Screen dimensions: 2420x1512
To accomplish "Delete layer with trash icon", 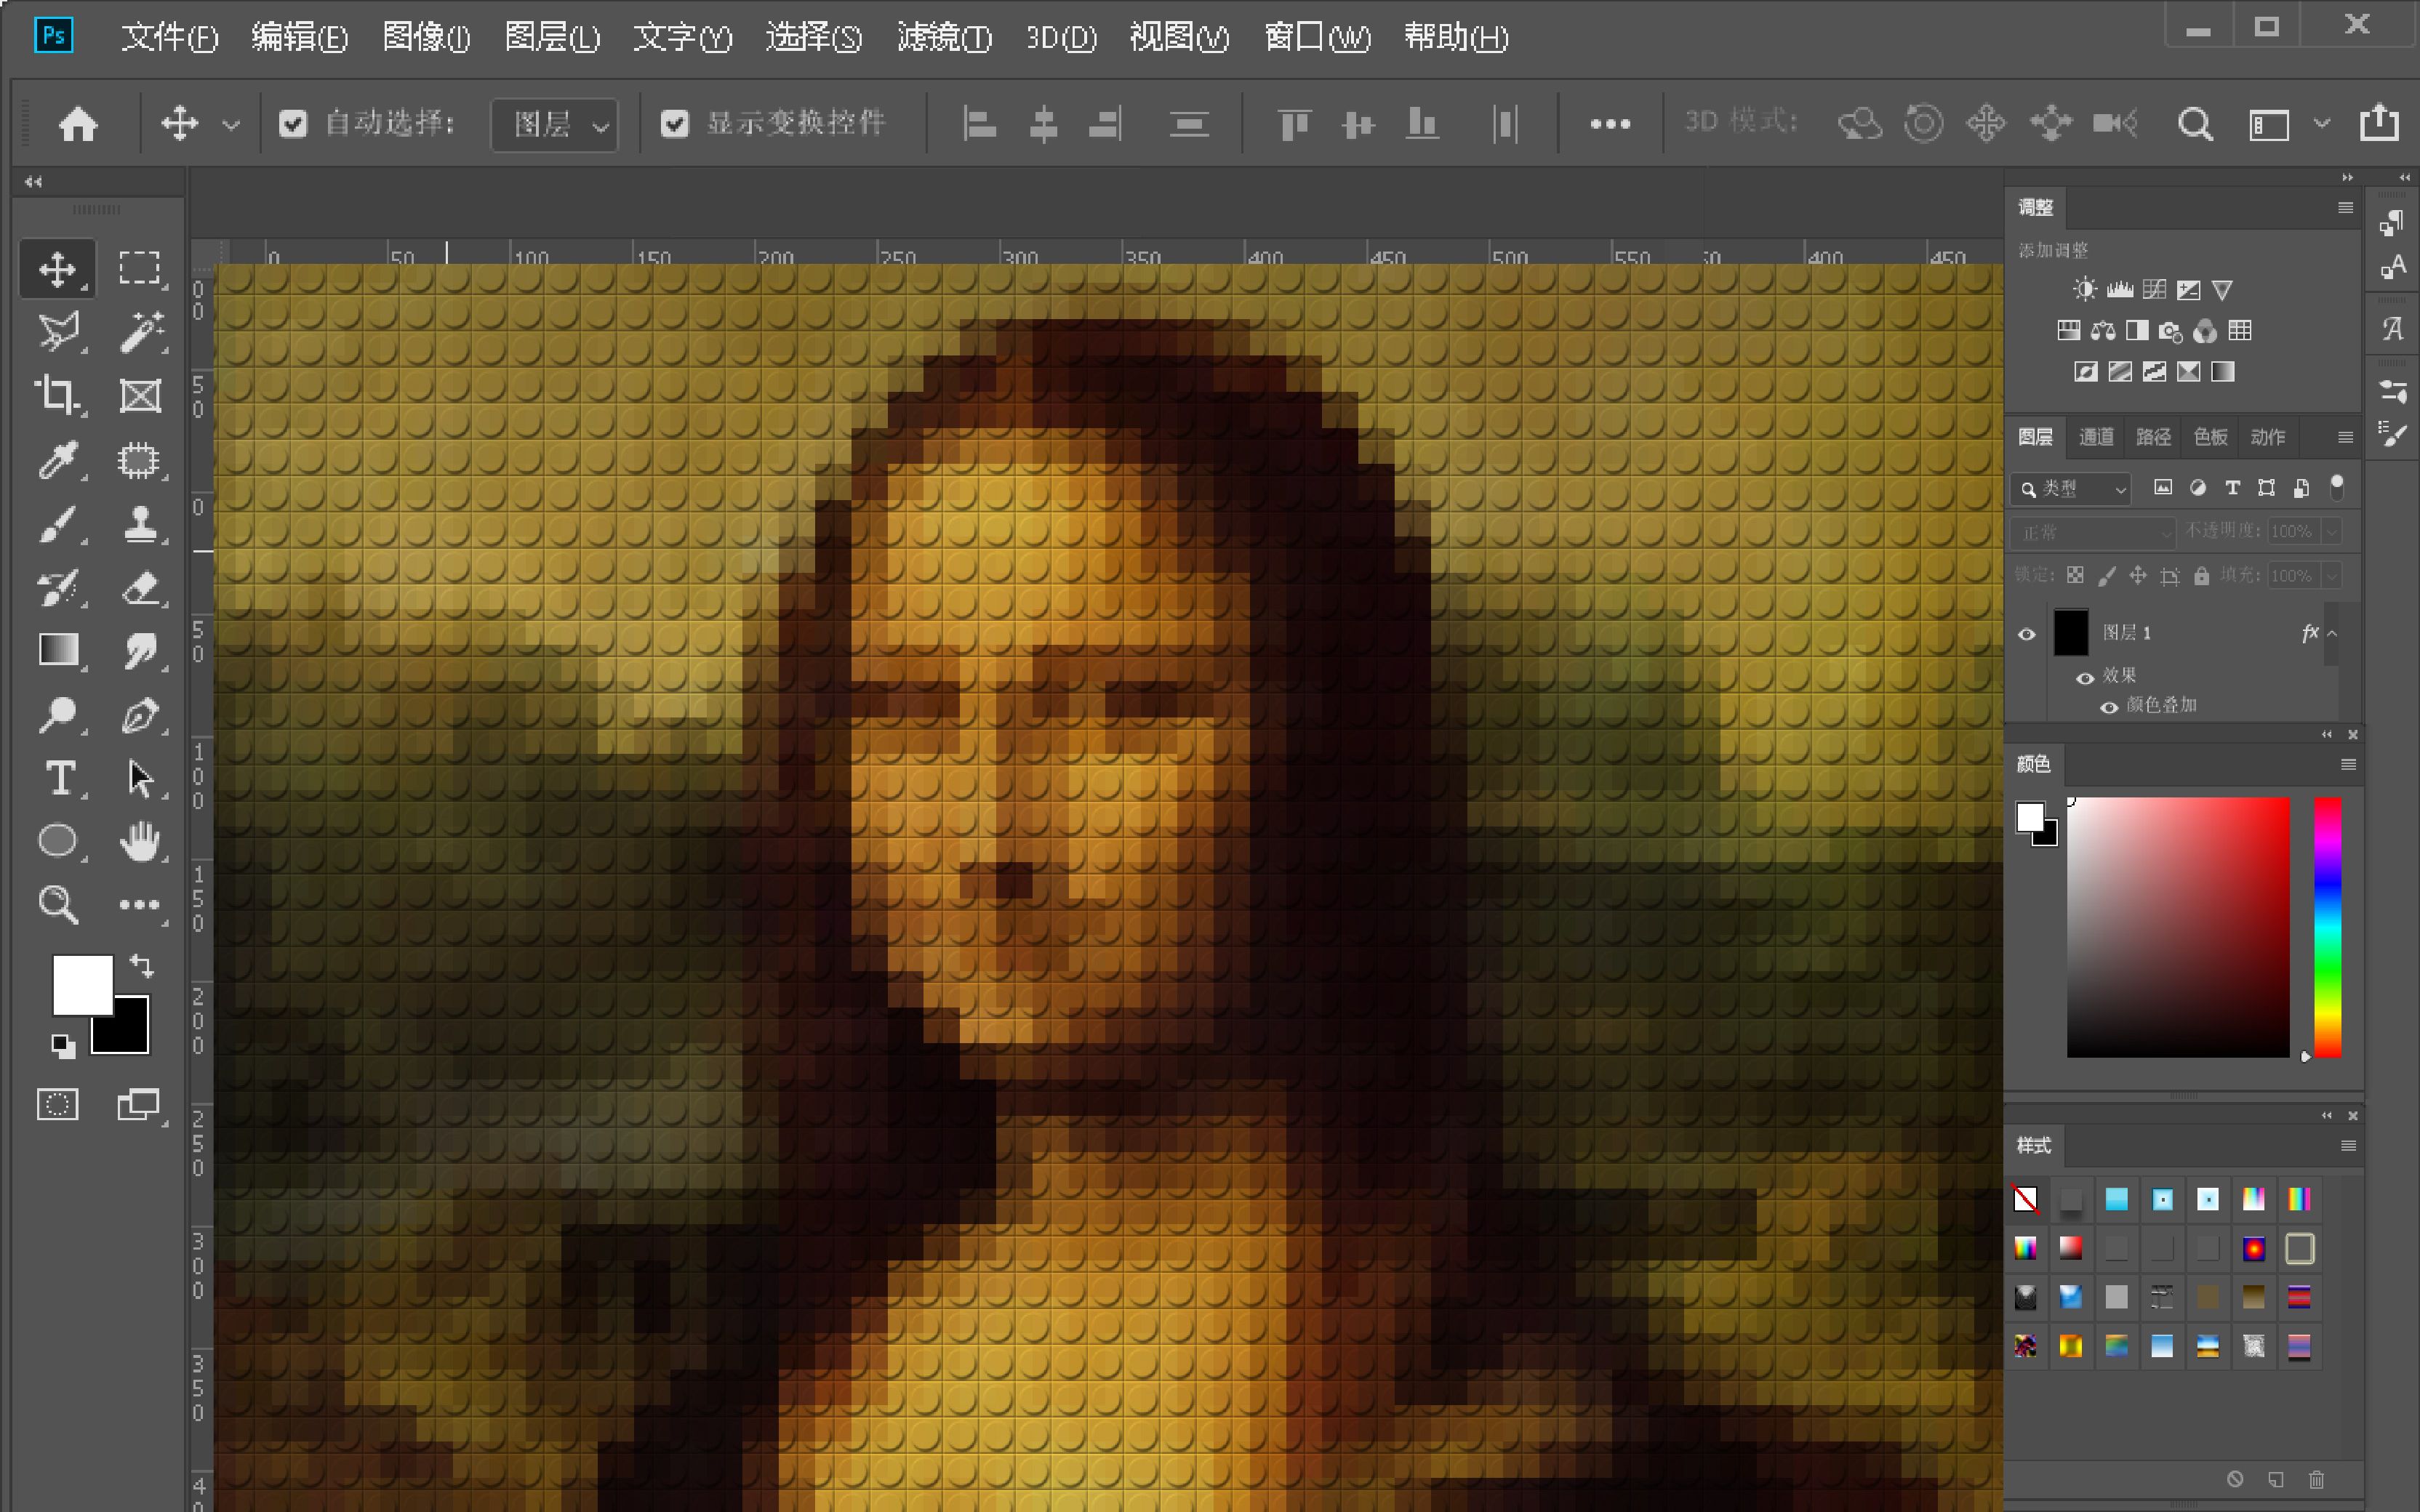I will click(x=2317, y=1479).
